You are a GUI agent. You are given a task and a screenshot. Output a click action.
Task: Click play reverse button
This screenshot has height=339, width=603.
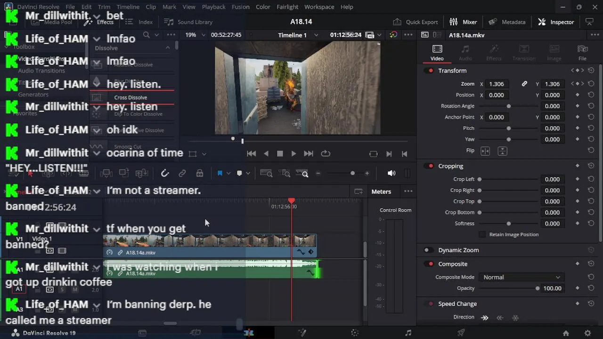266,153
